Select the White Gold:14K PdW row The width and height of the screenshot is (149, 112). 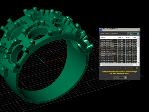[x=119, y=62]
